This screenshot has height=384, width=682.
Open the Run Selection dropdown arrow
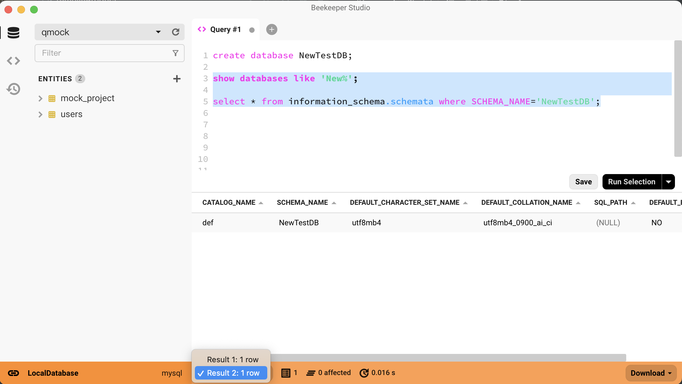[x=668, y=181]
